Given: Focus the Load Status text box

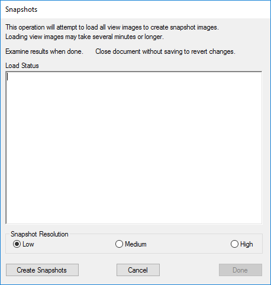Looking at the screenshot, I should [x=134, y=148].
